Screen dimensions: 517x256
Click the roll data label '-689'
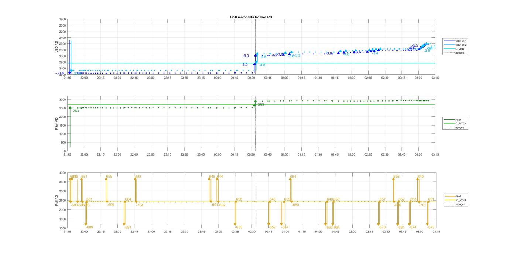[89, 227]
